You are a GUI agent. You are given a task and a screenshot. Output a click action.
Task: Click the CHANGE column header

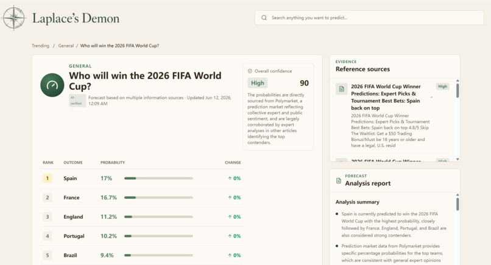click(x=233, y=162)
